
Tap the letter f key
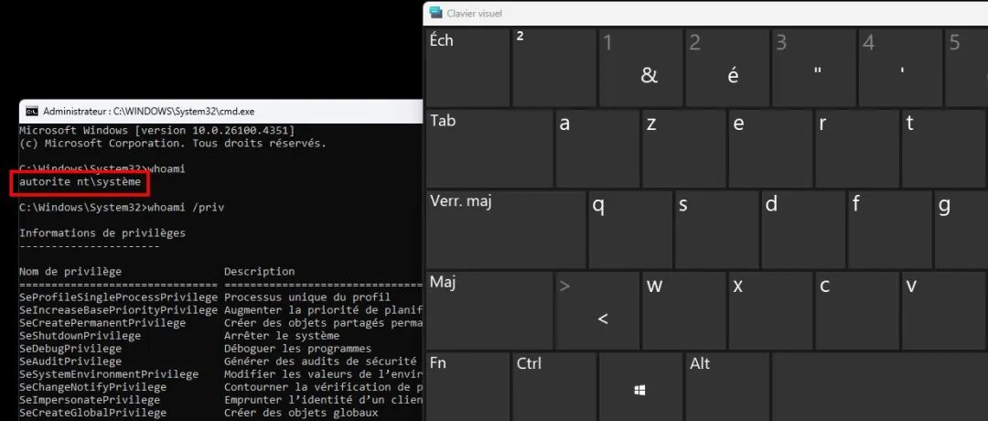889,230
